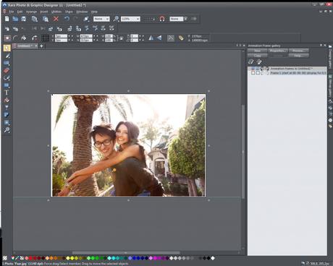Viewport: 333px width, 266px height.
Task: Open the Utilities menu
Action: (56, 12)
